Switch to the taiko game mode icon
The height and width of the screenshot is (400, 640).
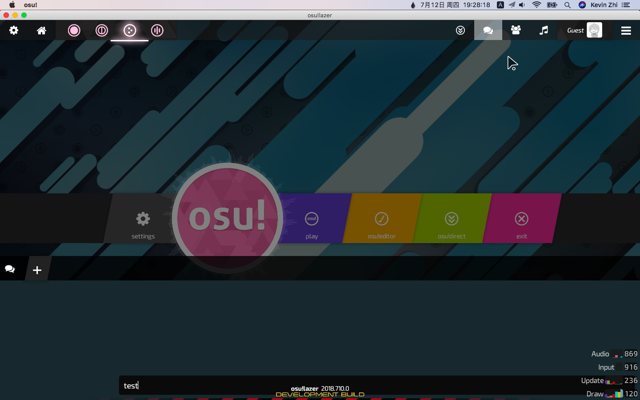102,30
